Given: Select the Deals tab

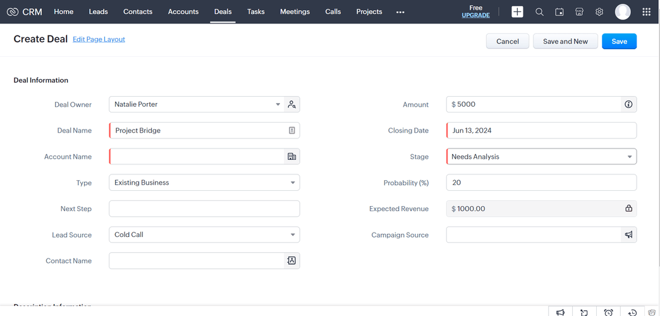Looking at the screenshot, I should [223, 12].
